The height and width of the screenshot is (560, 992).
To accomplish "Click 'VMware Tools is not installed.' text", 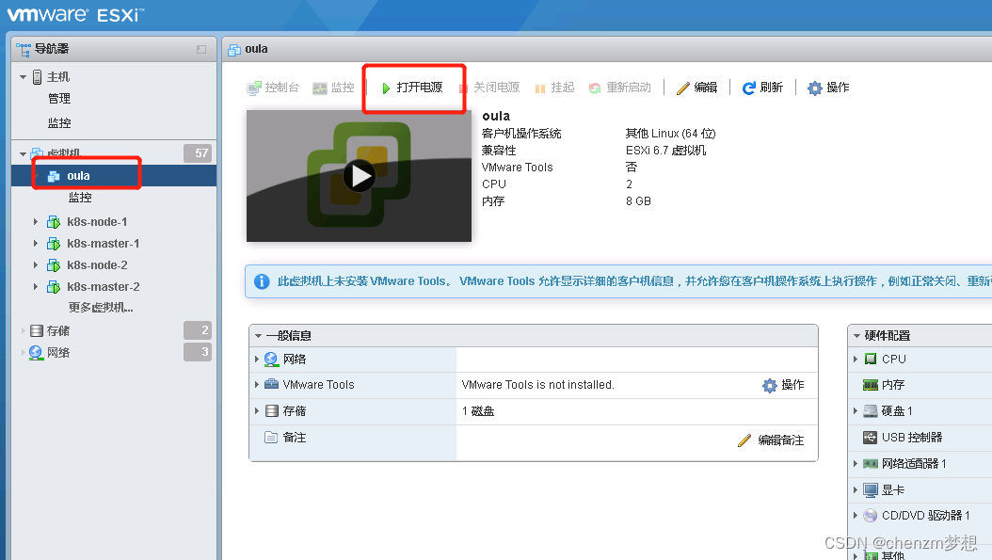I will point(537,385).
